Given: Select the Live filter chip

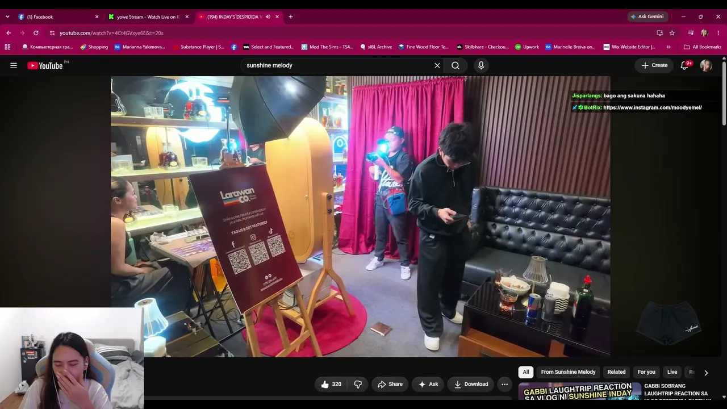Looking at the screenshot, I should click(x=672, y=372).
